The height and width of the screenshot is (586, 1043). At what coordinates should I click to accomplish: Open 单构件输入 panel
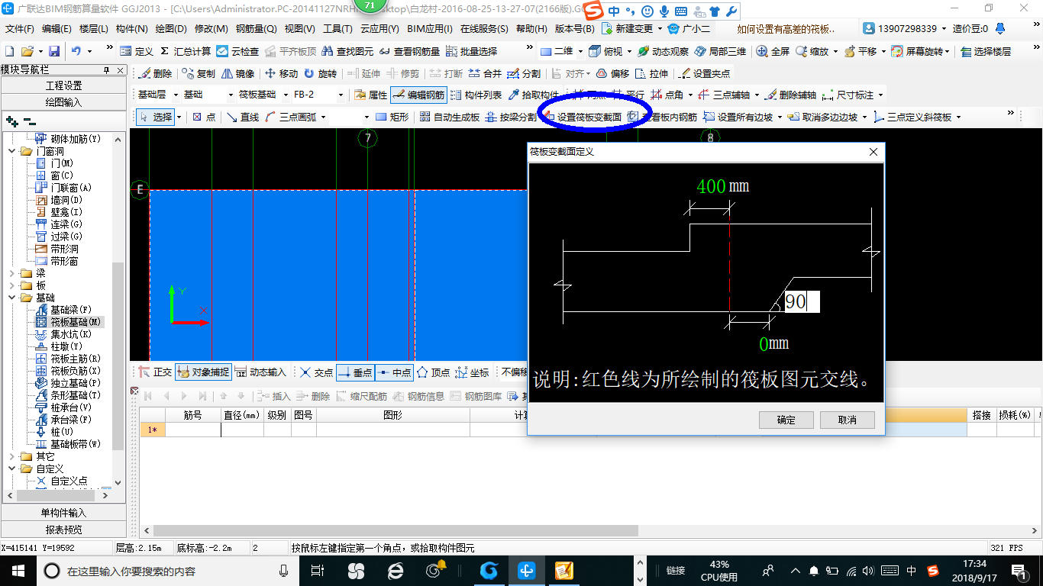pos(63,513)
